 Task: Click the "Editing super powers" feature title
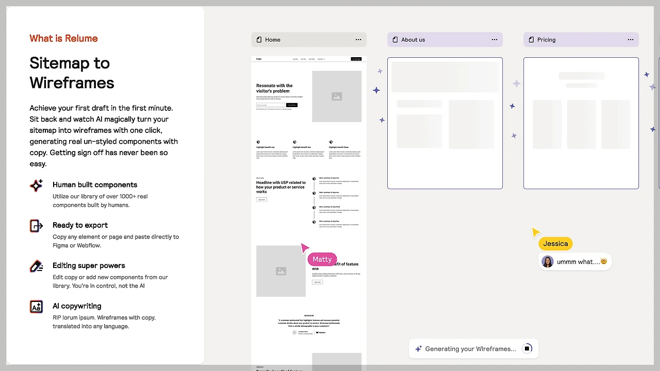coord(89,265)
